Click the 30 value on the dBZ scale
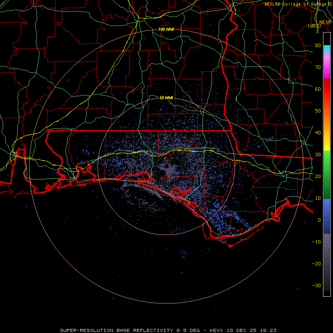This screenshot has height=333, width=333. [x=318, y=155]
